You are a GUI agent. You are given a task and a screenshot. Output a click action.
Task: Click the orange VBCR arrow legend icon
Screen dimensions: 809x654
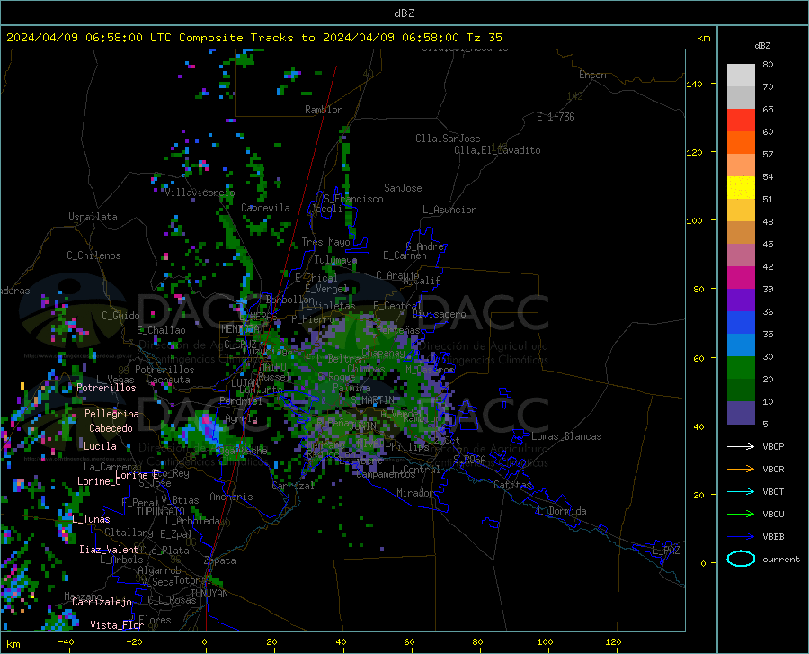pyautogui.click(x=741, y=470)
